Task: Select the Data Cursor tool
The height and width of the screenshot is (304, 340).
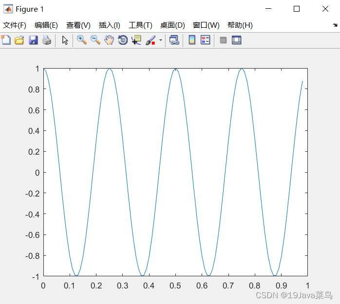Action: coord(136,40)
